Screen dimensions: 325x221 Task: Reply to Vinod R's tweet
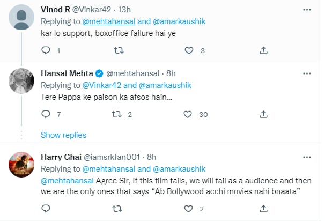pos(46,50)
